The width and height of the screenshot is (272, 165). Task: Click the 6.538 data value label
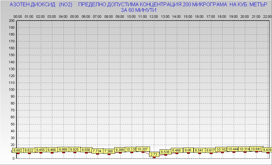(165, 152)
